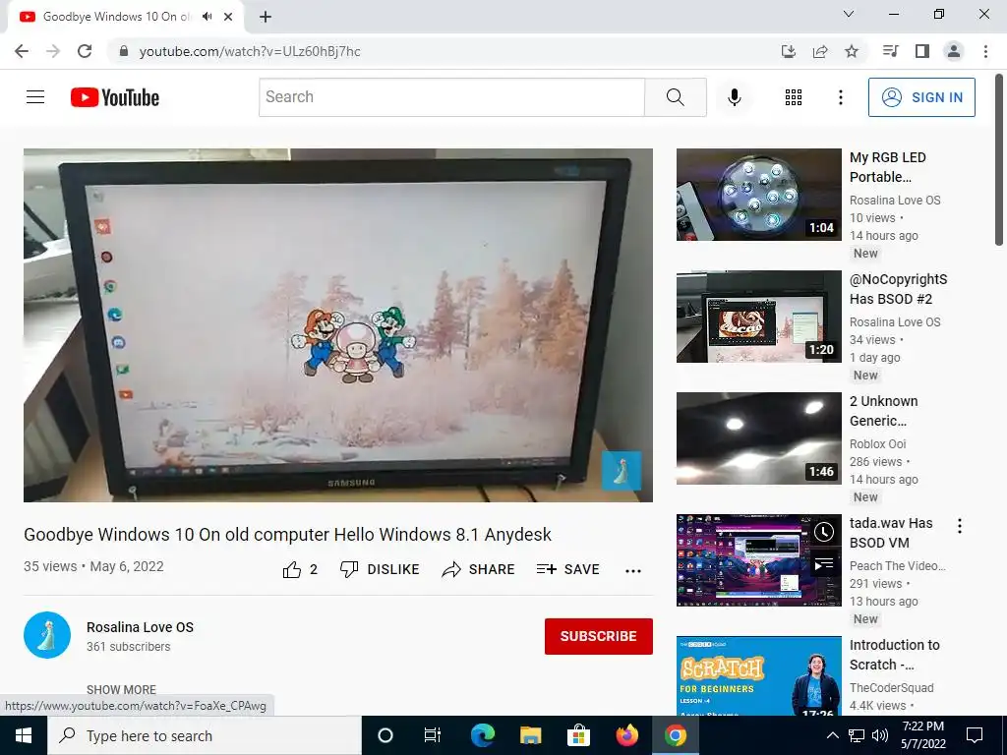This screenshot has height=755, width=1007.
Task: Start voice search with microphone icon
Action: point(734,97)
